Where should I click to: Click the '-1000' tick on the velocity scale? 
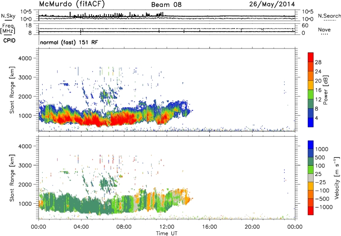pyautogui.click(x=324, y=207)
